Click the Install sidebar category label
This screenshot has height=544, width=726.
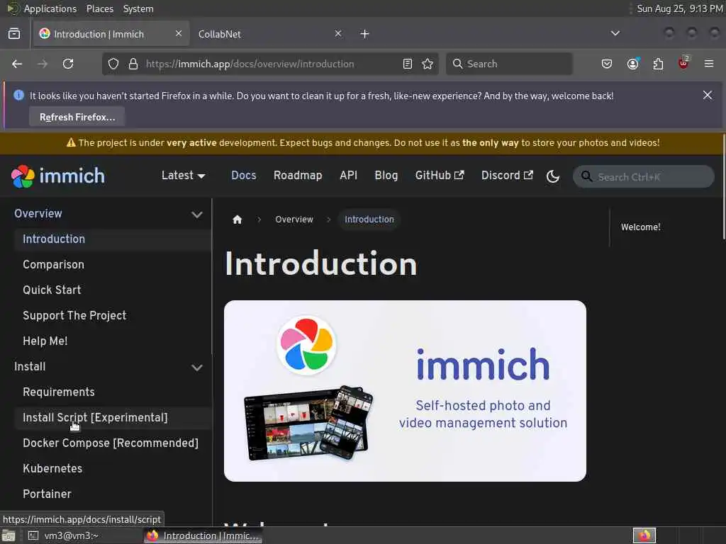tap(30, 367)
